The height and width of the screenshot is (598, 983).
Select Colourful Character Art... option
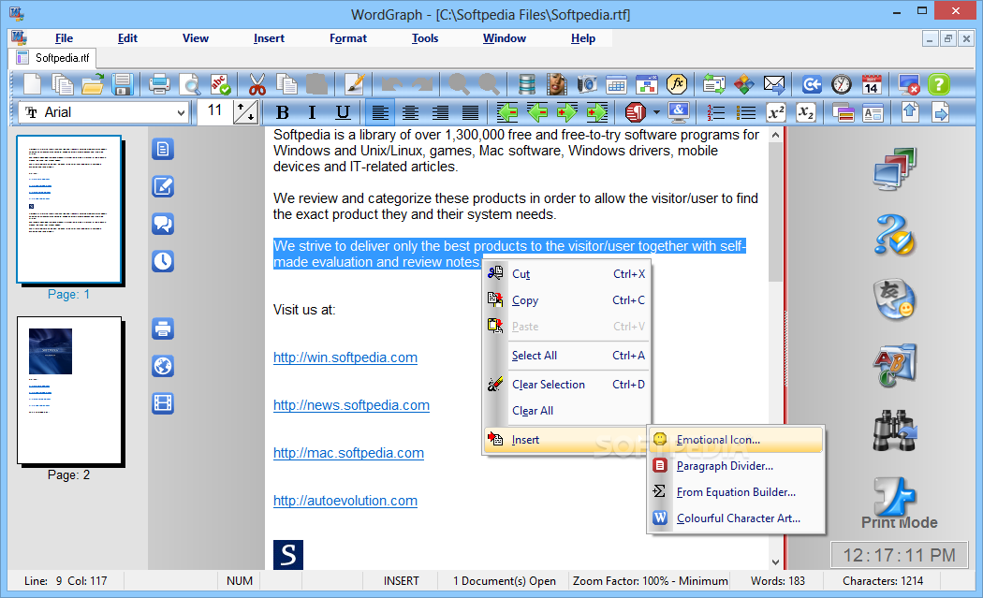point(736,518)
